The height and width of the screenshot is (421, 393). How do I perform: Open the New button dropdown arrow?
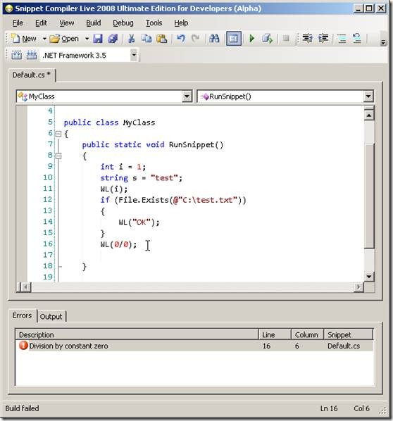tap(44, 39)
